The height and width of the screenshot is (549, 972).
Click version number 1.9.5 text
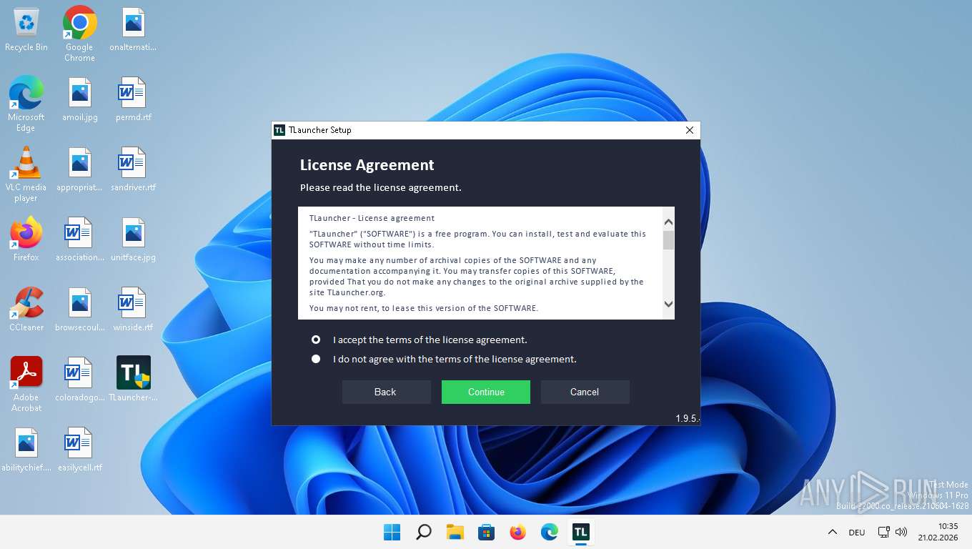687,418
